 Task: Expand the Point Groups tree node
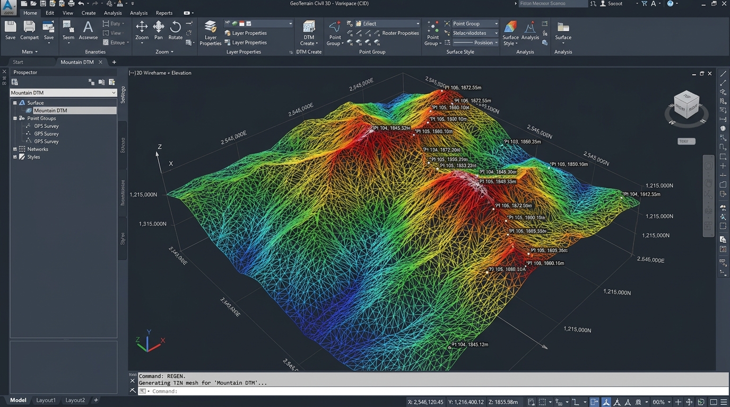pos(15,118)
